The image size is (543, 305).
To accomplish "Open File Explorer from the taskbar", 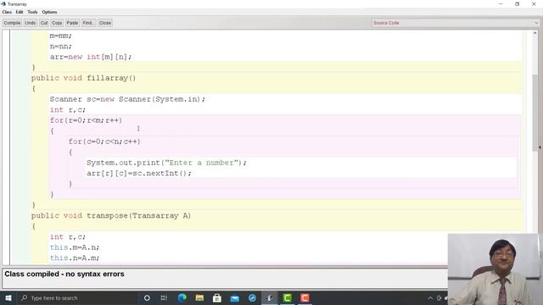I will 199,297.
